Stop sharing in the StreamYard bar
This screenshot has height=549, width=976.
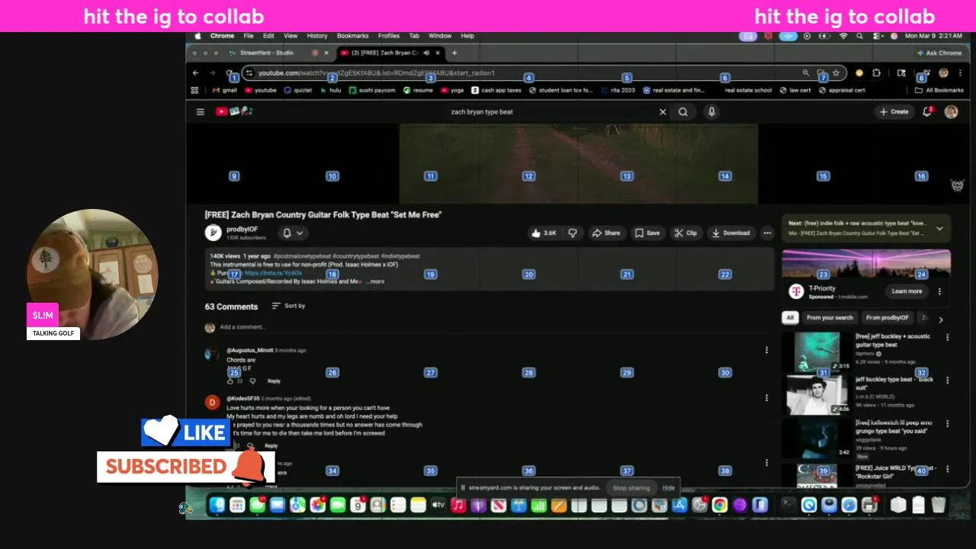[x=631, y=488]
